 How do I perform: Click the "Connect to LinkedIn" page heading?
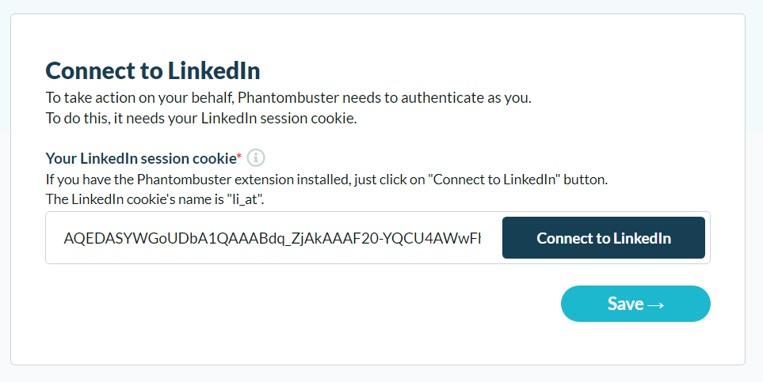pos(153,71)
